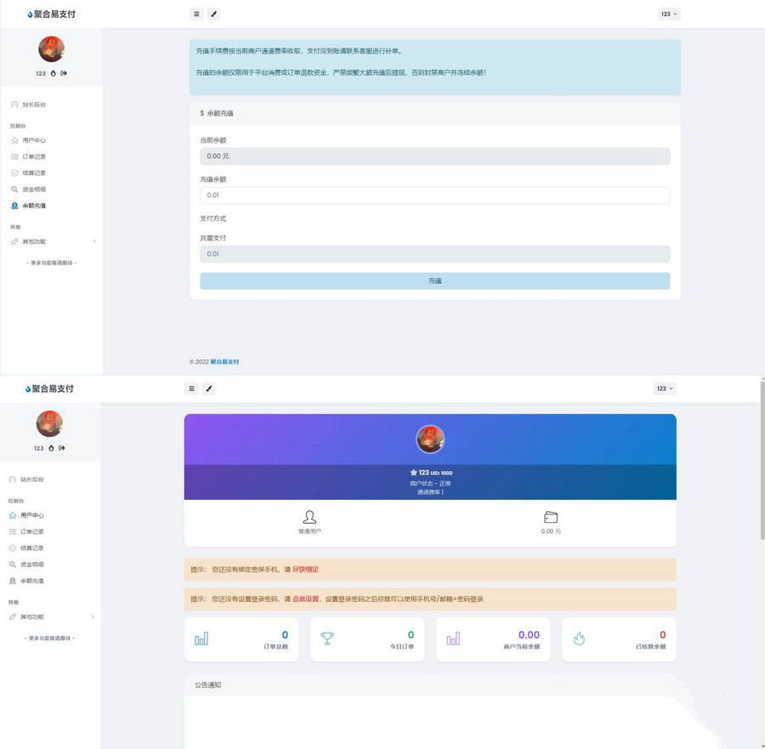Click the 站长后台 gauge icon on recharge page

tap(14, 105)
